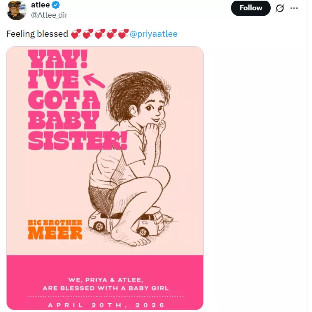
Task: Click the atlee display name
Action: (x=40, y=5)
